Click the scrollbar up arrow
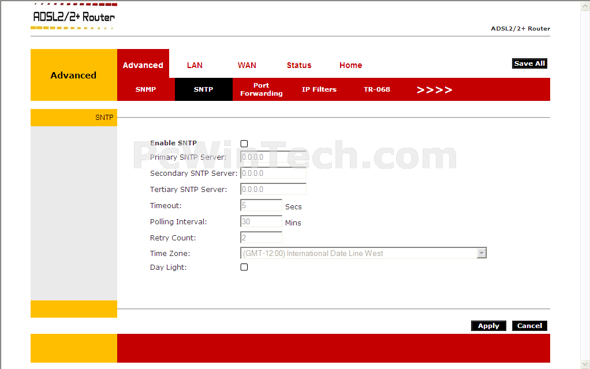590x369 pixels. tap(585, 6)
